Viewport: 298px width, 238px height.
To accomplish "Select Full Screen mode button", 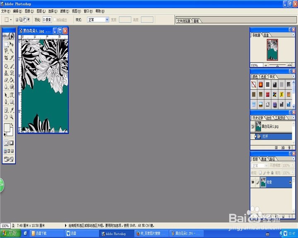I will [x=12, y=151].
